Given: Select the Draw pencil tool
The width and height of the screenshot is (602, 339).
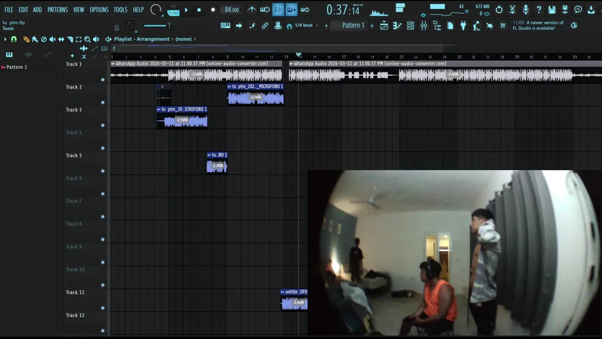Looking at the screenshot, I should [26, 39].
